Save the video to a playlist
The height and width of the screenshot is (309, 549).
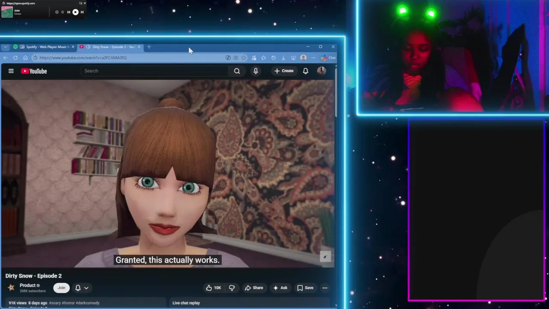tap(305, 288)
